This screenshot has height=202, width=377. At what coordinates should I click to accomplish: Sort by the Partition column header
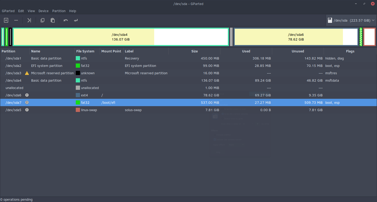(x=15, y=51)
